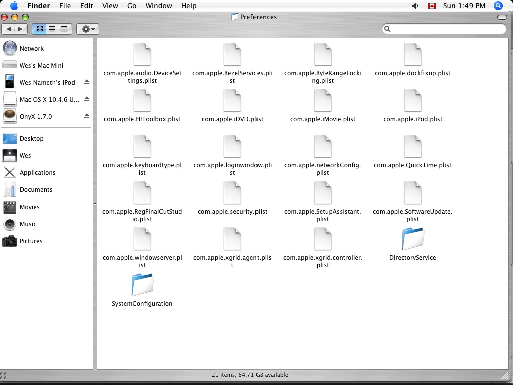Open the Apple menu

[x=14, y=5]
